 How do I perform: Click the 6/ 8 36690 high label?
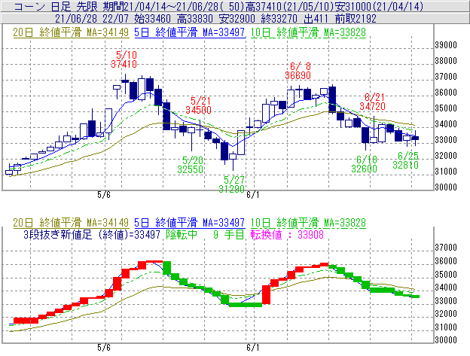[x=298, y=71]
